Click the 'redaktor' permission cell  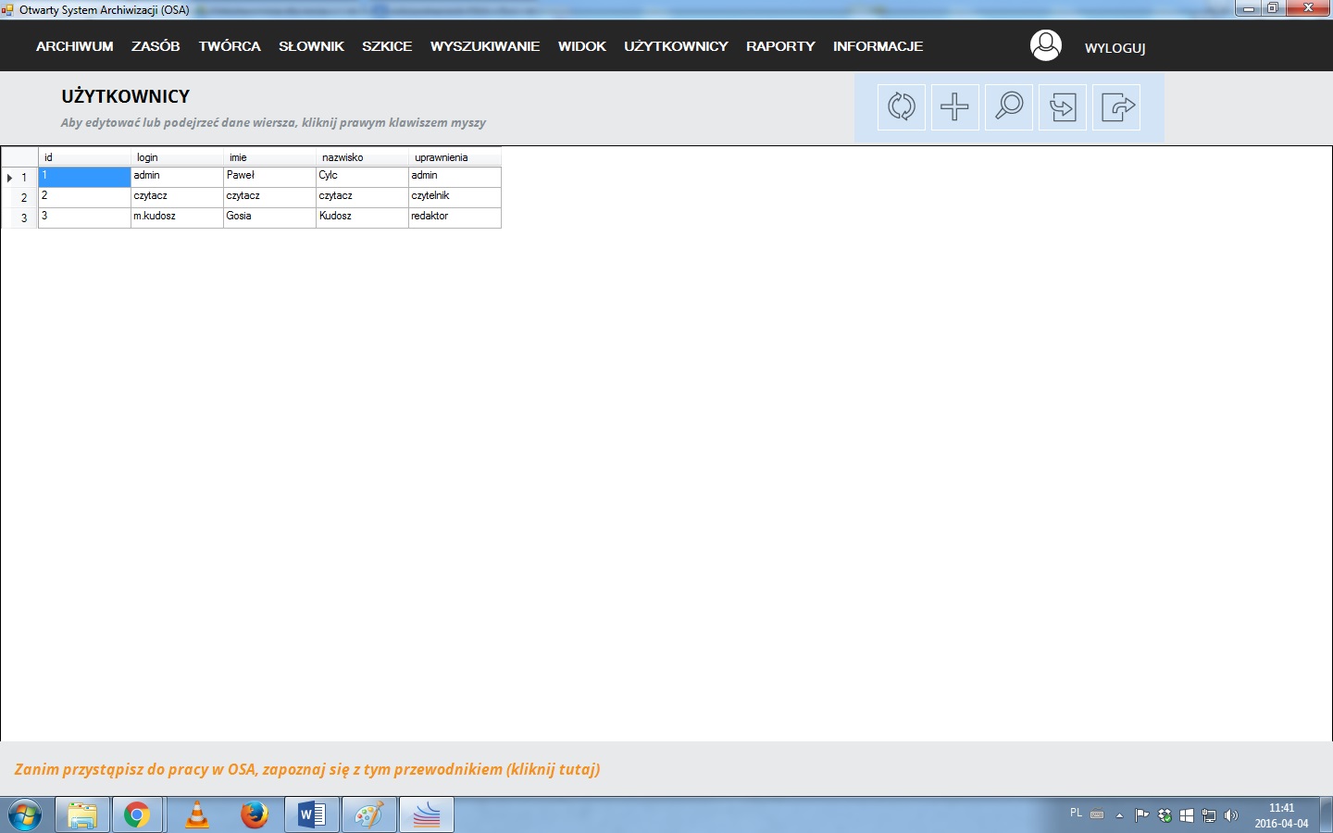coord(455,218)
